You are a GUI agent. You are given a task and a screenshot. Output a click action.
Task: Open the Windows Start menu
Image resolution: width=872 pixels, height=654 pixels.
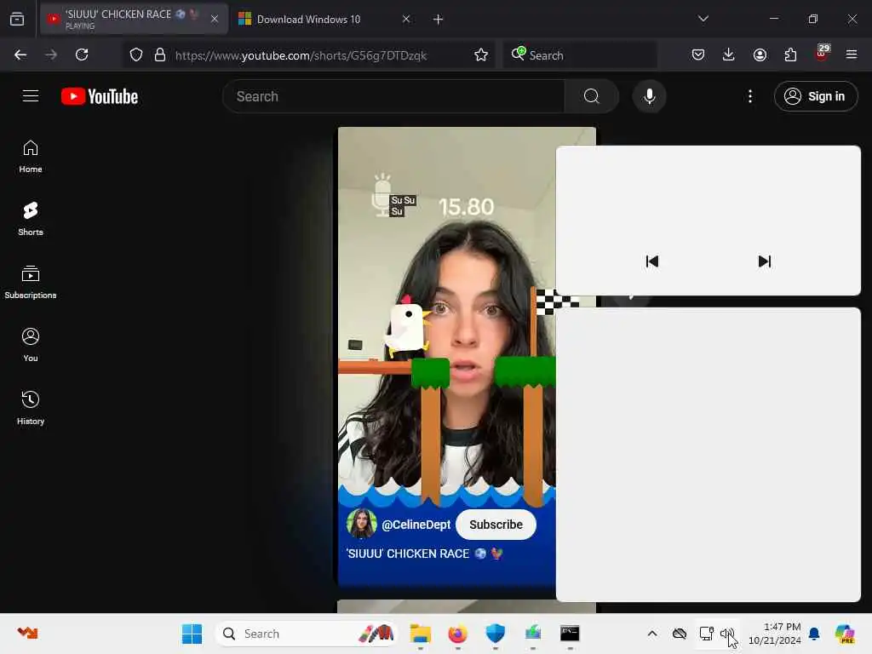click(192, 634)
